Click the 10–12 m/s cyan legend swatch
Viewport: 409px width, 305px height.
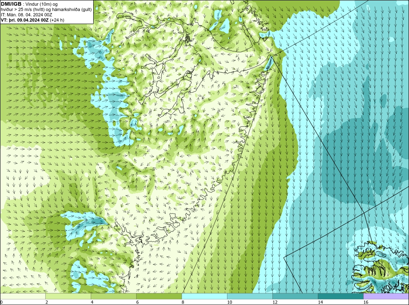click(x=250, y=296)
